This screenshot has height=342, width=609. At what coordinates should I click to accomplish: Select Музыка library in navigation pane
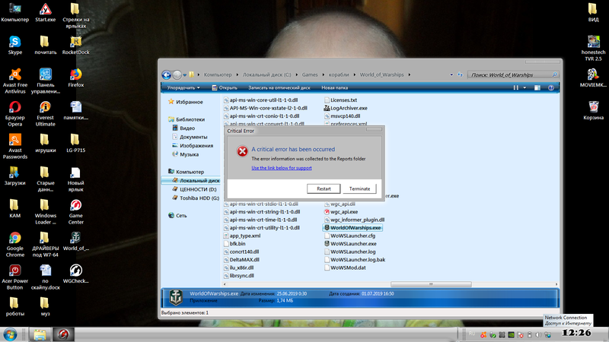tap(185, 154)
